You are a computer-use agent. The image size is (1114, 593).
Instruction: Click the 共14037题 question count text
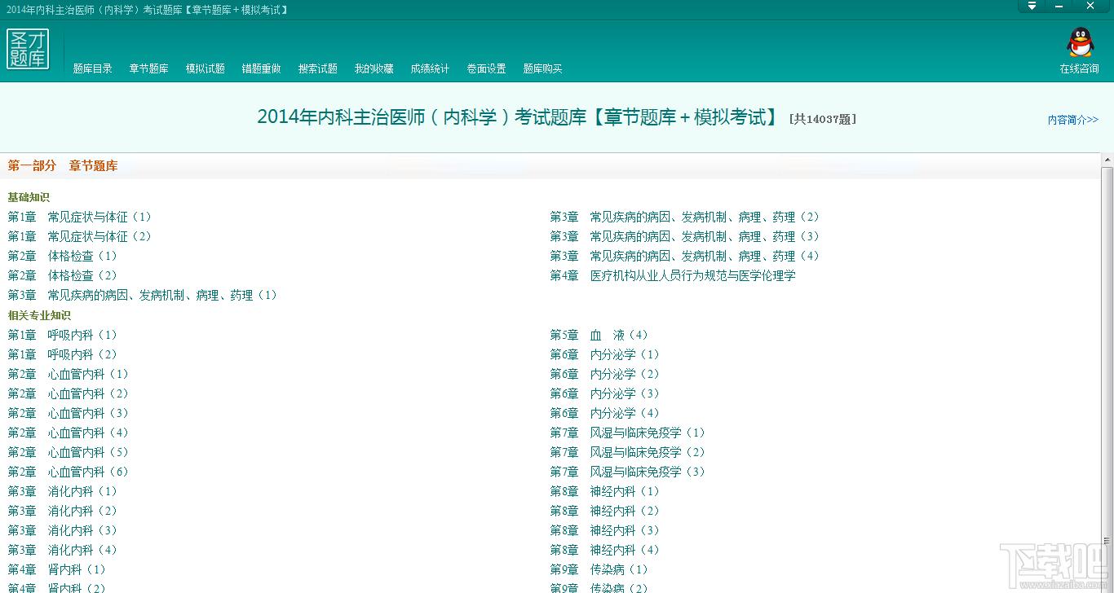[x=823, y=119]
